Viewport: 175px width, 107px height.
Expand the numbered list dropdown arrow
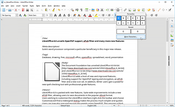tap(112, 15)
